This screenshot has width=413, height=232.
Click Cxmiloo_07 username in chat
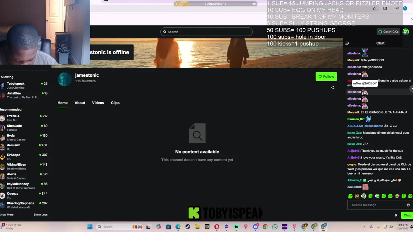(x=356, y=119)
